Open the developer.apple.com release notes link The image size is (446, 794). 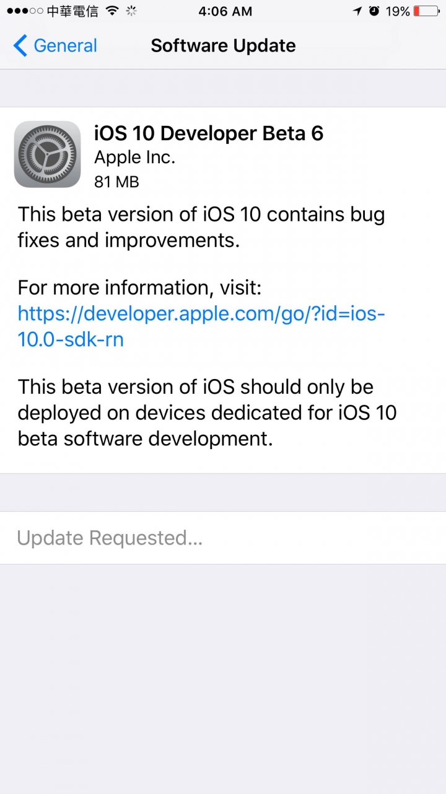point(201,327)
